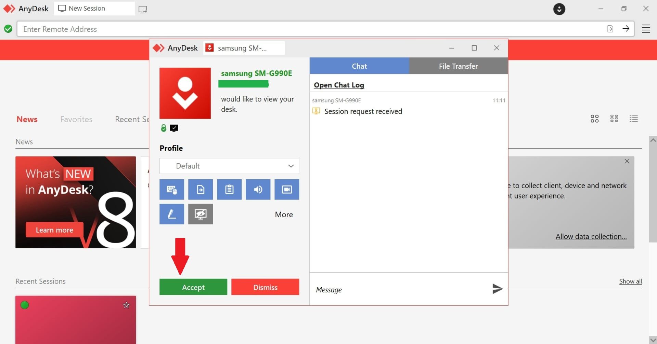
Task: Accept the incoming session request
Action: (x=193, y=287)
